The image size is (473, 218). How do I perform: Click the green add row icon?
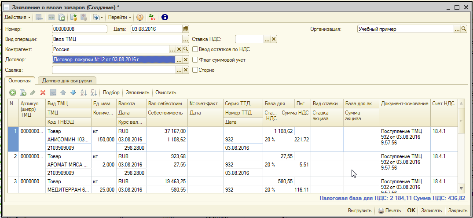[12, 92]
